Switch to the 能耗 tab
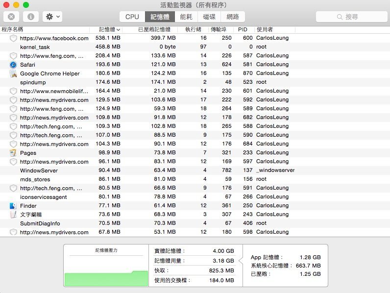Viewport: 390px width, 293px height. coord(186,17)
